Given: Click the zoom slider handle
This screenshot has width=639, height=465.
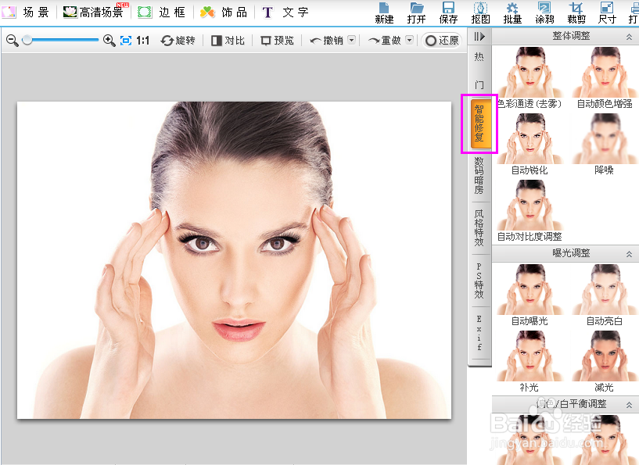Looking at the screenshot, I should [27, 40].
